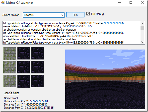Viewport: 148px width, 112px height.
Task: Click the top-right obsidian tile
Action: [x=38, y=53]
